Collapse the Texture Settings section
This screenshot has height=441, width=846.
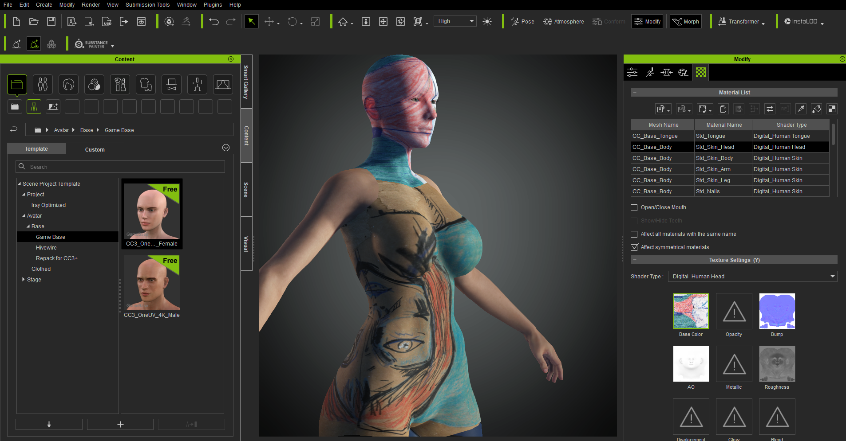(635, 260)
